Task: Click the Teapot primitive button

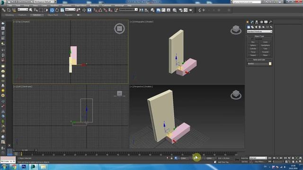Action: (253, 55)
